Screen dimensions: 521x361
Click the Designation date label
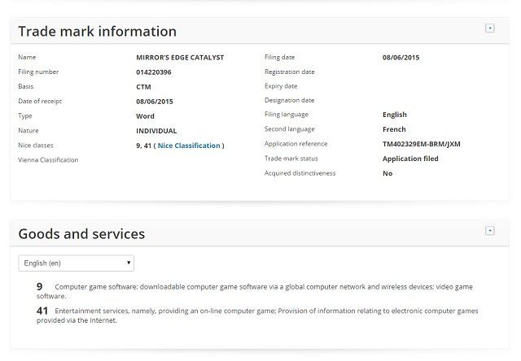pyautogui.click(x=290, y=100)
